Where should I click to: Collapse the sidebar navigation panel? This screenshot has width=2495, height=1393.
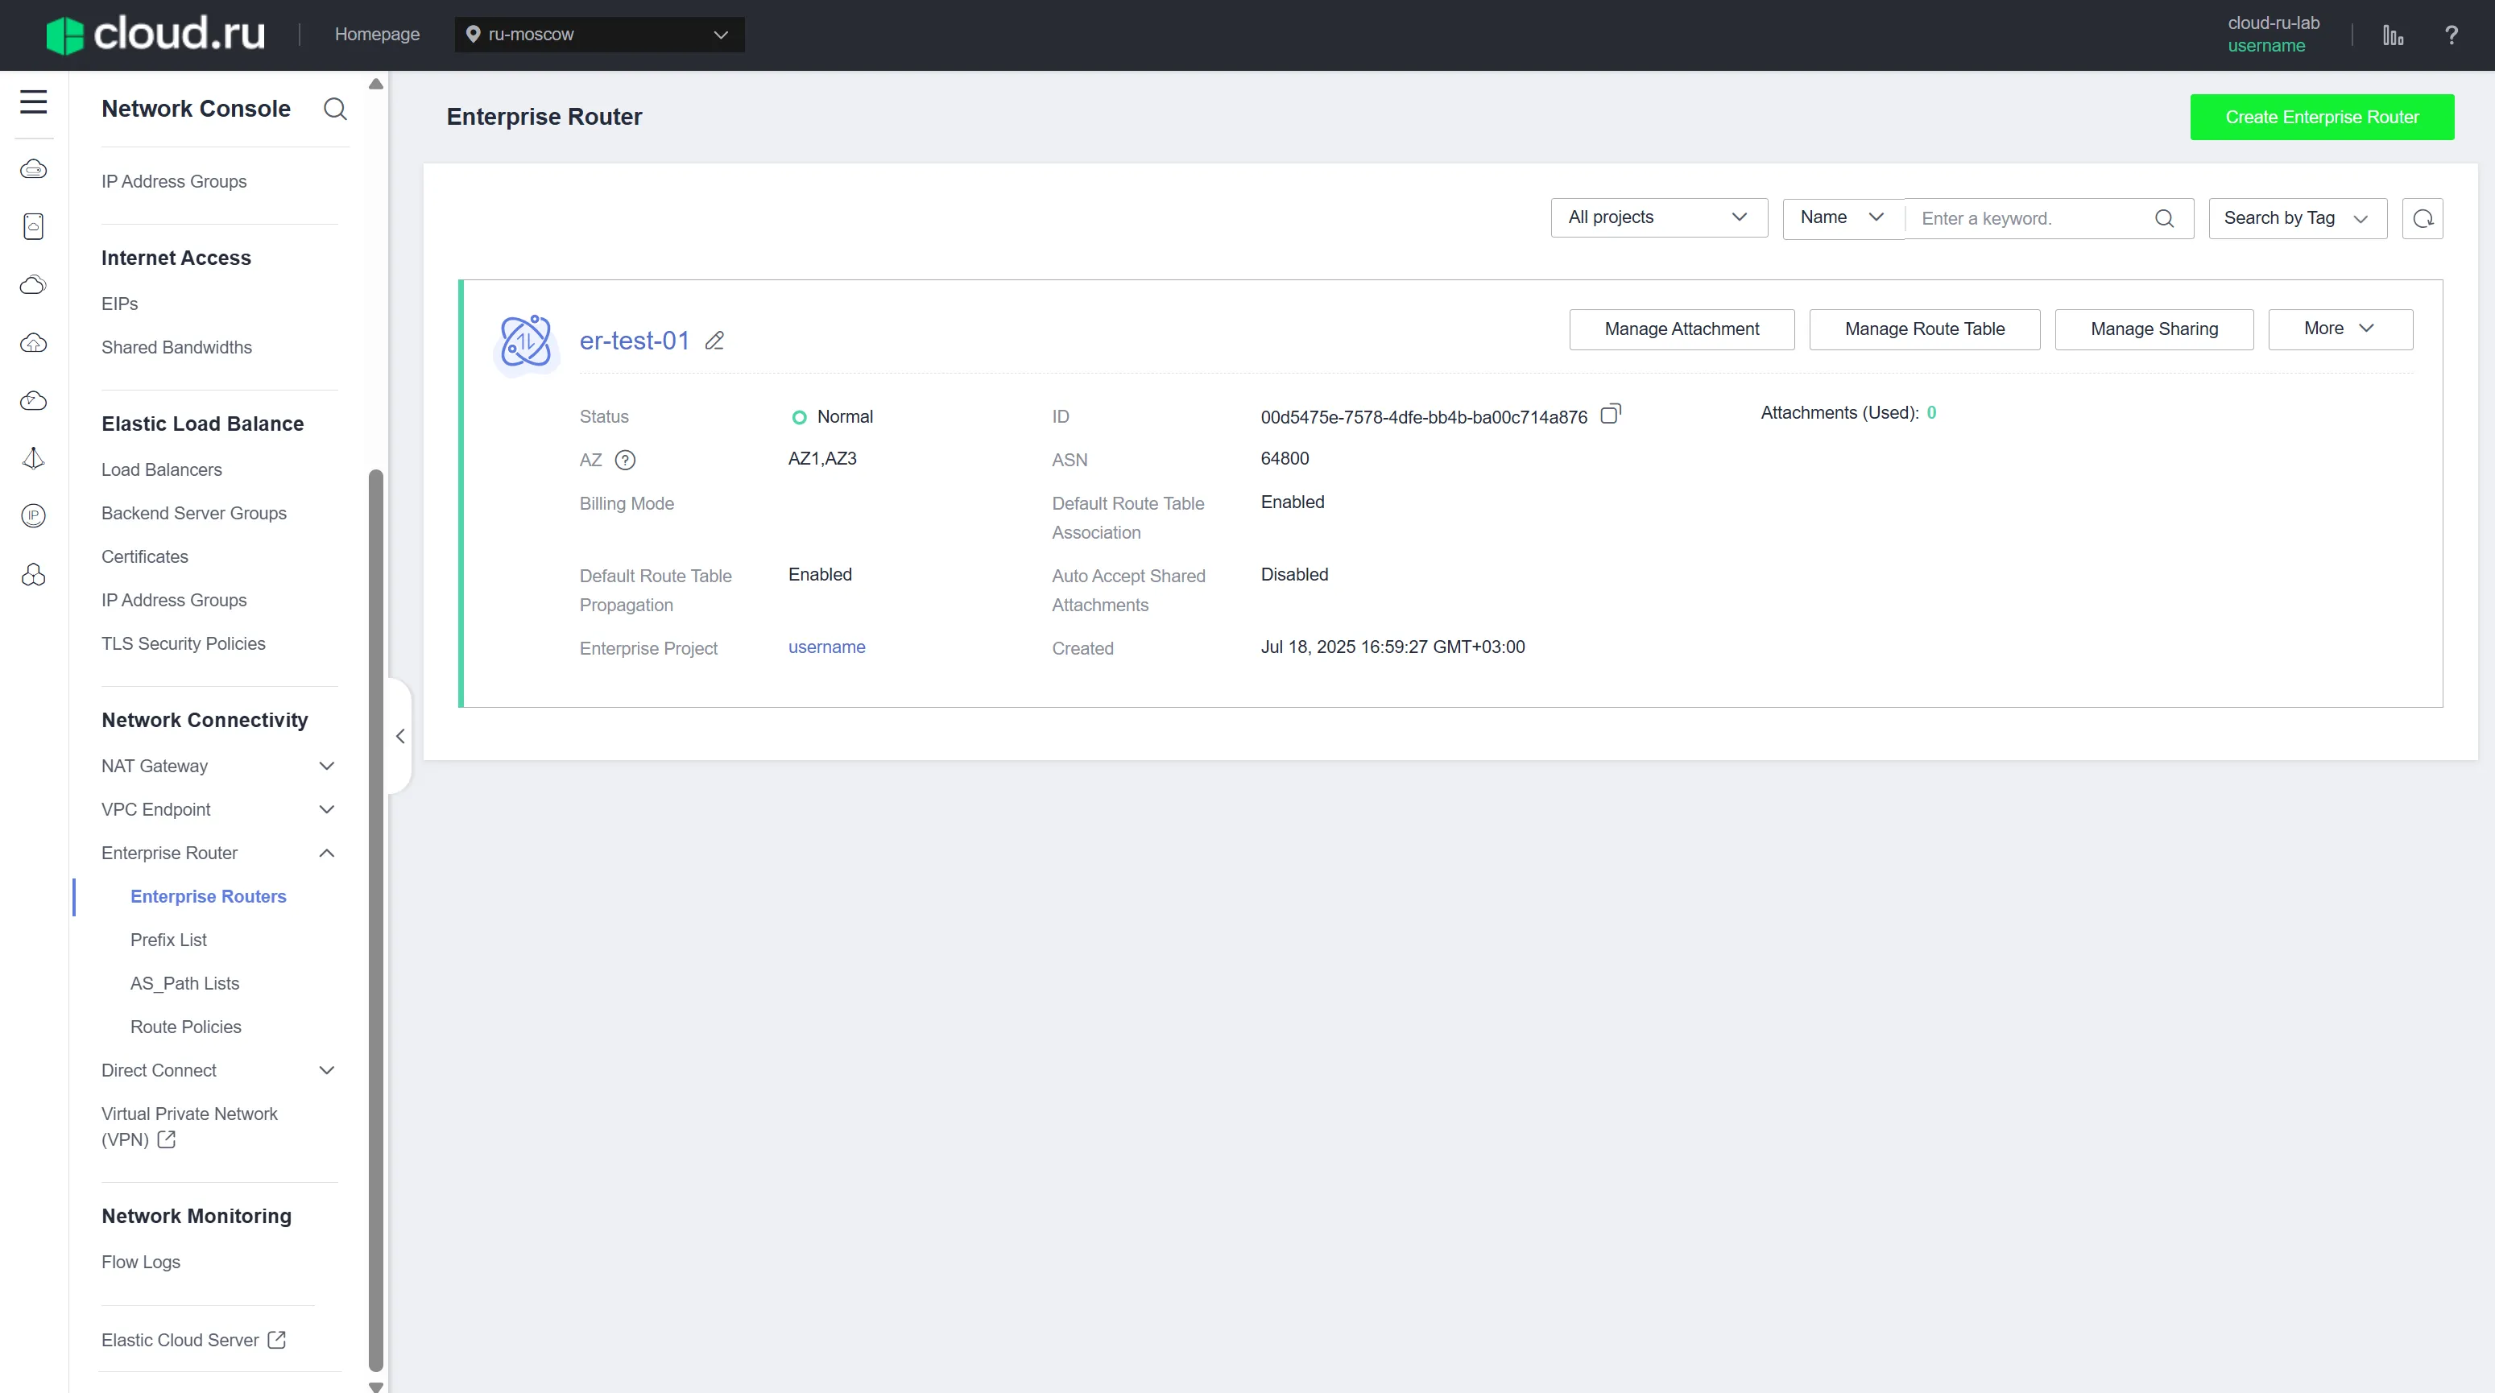click(400, 737)
